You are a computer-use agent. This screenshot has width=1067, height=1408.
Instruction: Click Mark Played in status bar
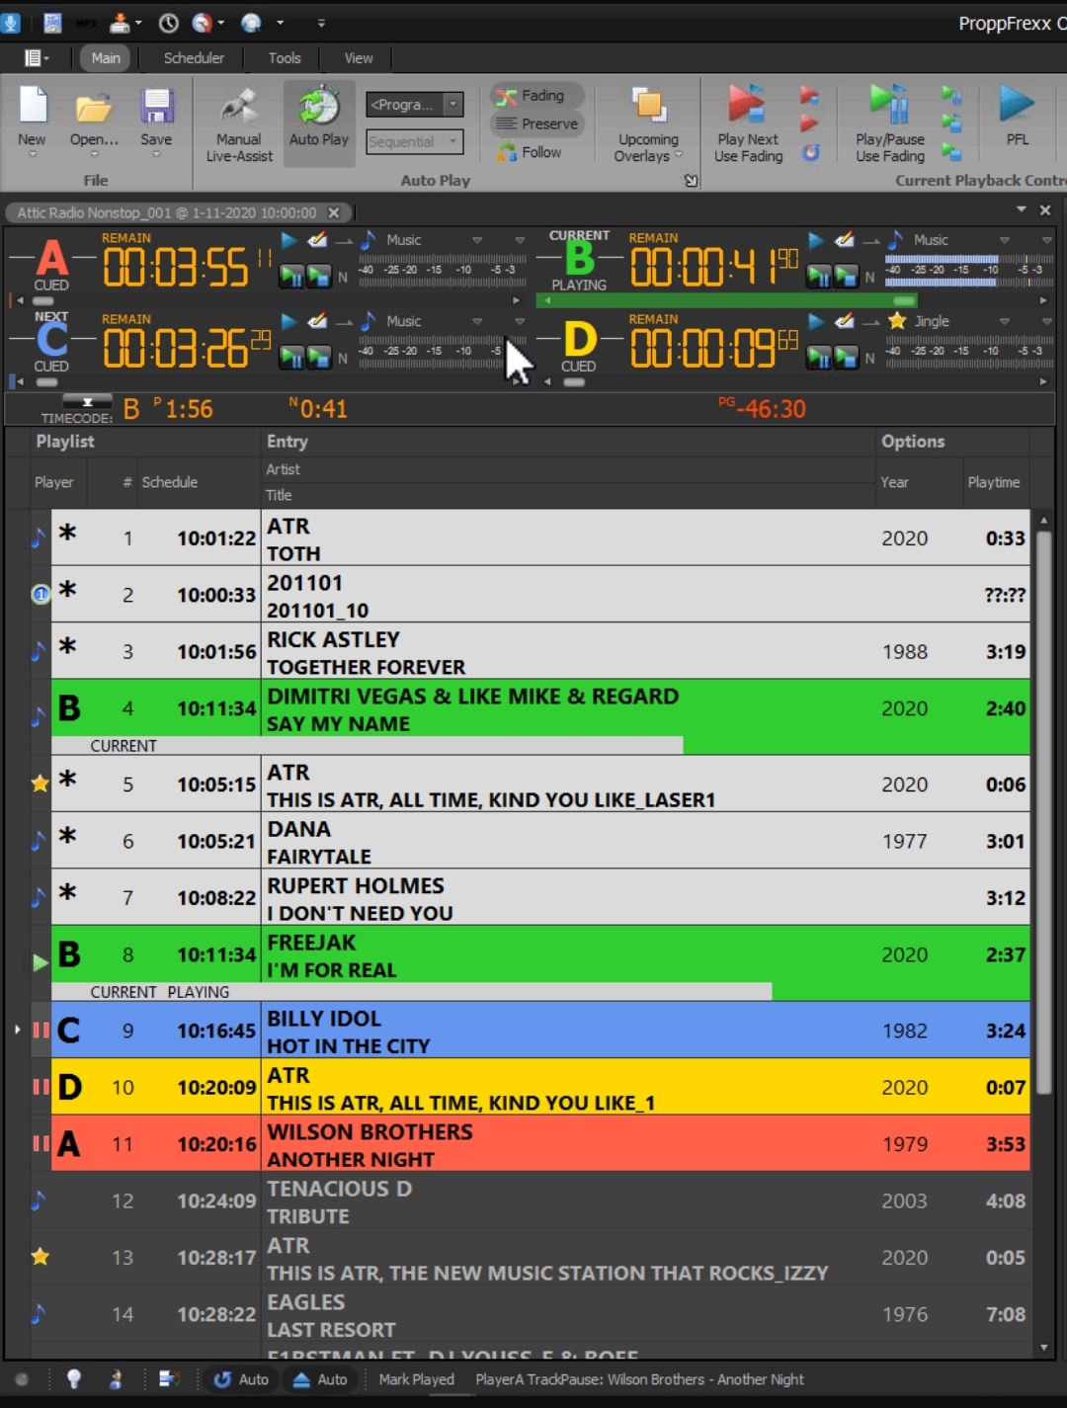coord(416,1379)
